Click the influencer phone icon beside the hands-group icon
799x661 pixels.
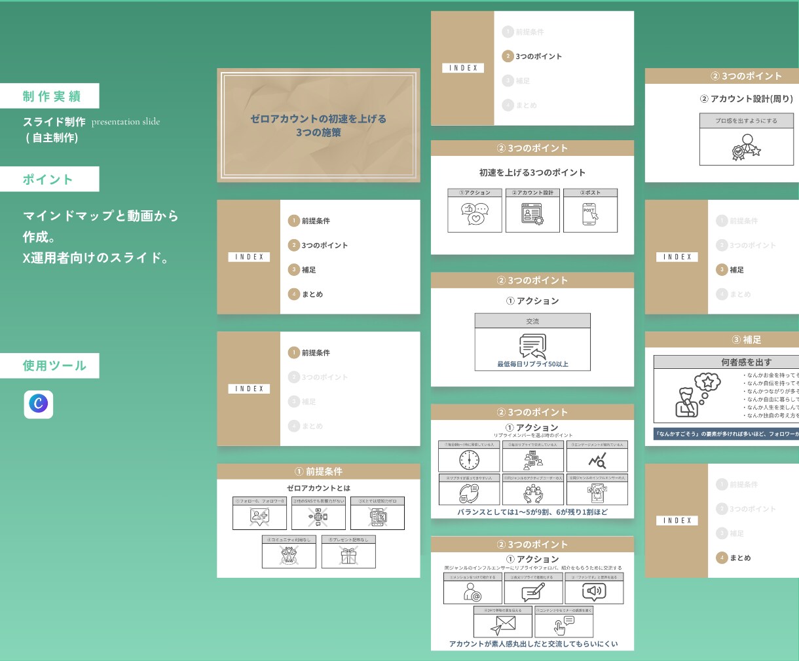pos(597,493)
